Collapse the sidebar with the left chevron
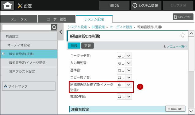Image resolution: width=195 pixels, height=115 pixels. pyautogui.click(x=61, y=32)
